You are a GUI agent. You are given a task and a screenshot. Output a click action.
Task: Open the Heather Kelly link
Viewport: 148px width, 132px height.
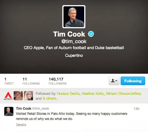[x=92, y=94]
